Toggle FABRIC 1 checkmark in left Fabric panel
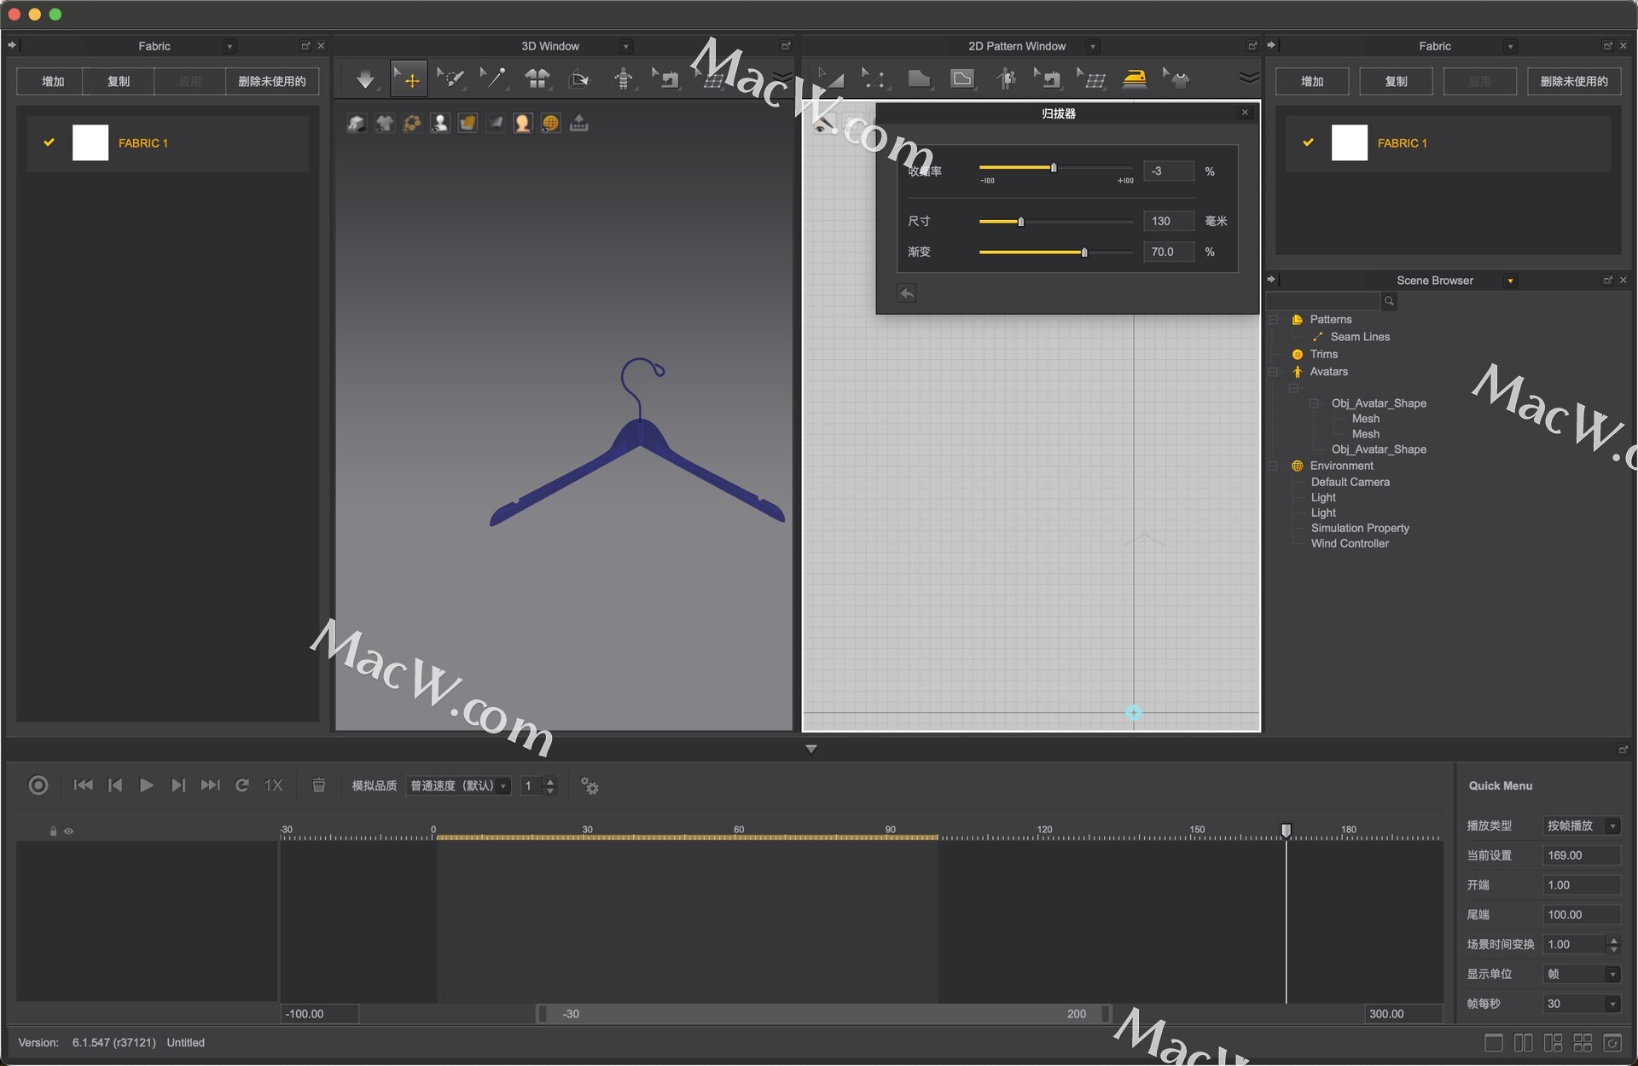 (x=49, y=142)
